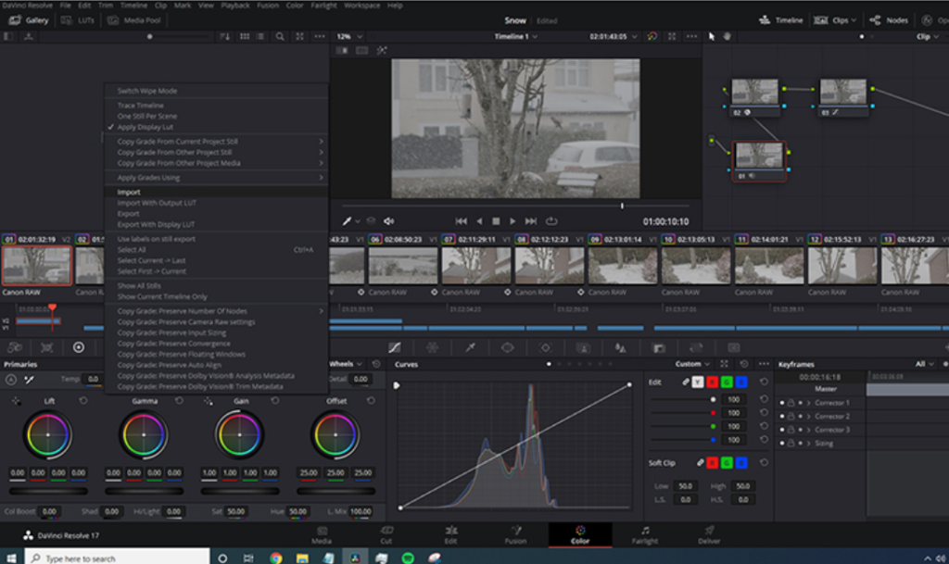Open the Curves palette icon
949x564 pixels.
[395, 347]
